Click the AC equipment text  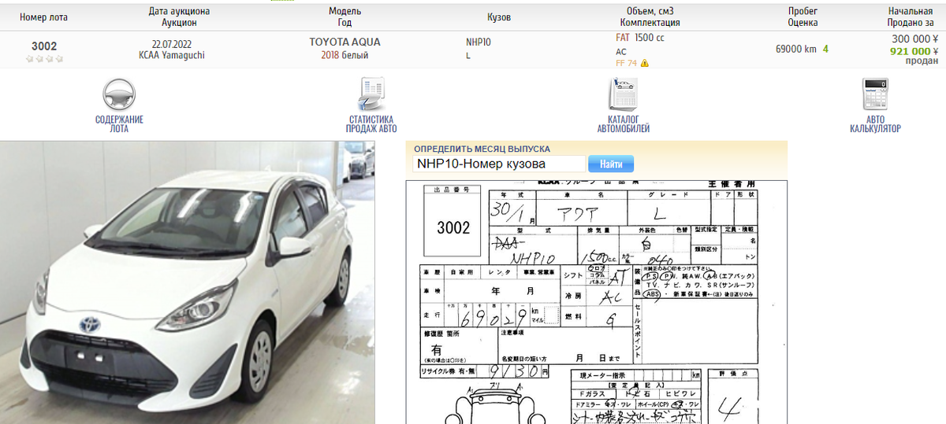pos(621,52)
